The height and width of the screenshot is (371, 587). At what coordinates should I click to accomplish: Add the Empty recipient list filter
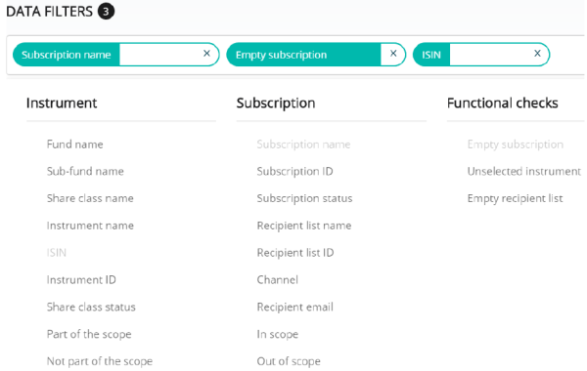(x=515, y=198)
